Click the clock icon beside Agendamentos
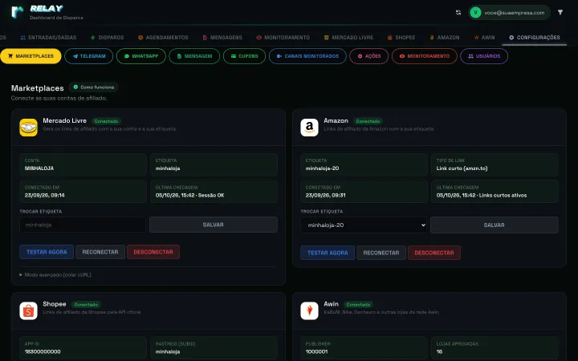The height and width of the screenshot is (361, 578). pos(140,38)
